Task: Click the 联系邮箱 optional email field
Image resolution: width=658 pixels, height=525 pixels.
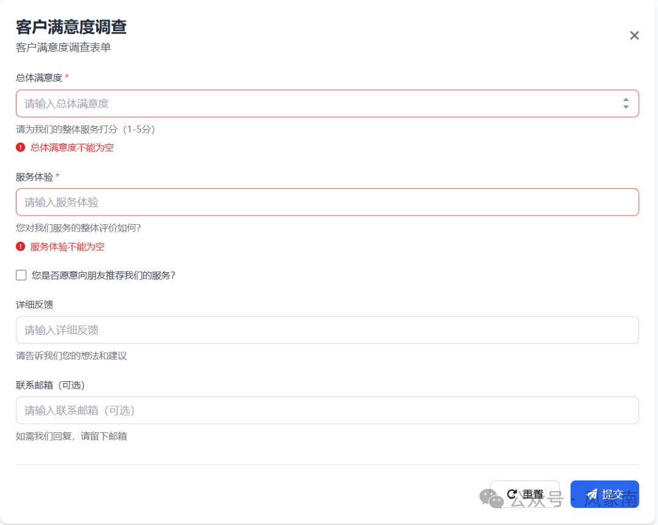Action: (x=305, y=410)
